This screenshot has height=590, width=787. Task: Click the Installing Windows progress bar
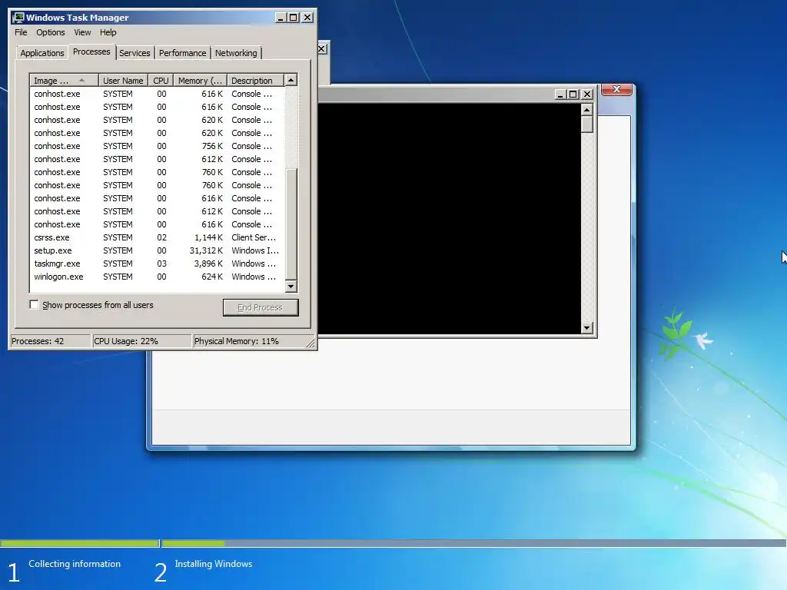click(x=473, y=543)
